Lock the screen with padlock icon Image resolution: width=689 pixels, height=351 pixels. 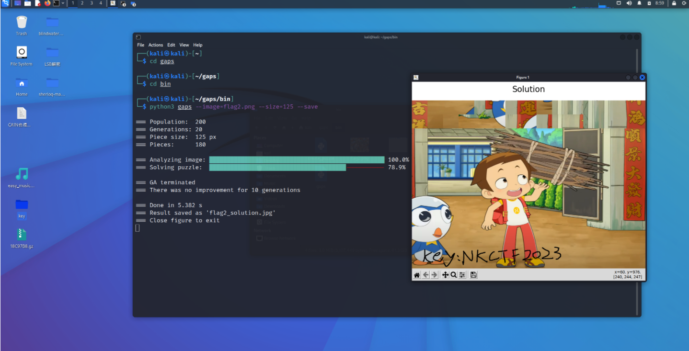tap(674, 3)
